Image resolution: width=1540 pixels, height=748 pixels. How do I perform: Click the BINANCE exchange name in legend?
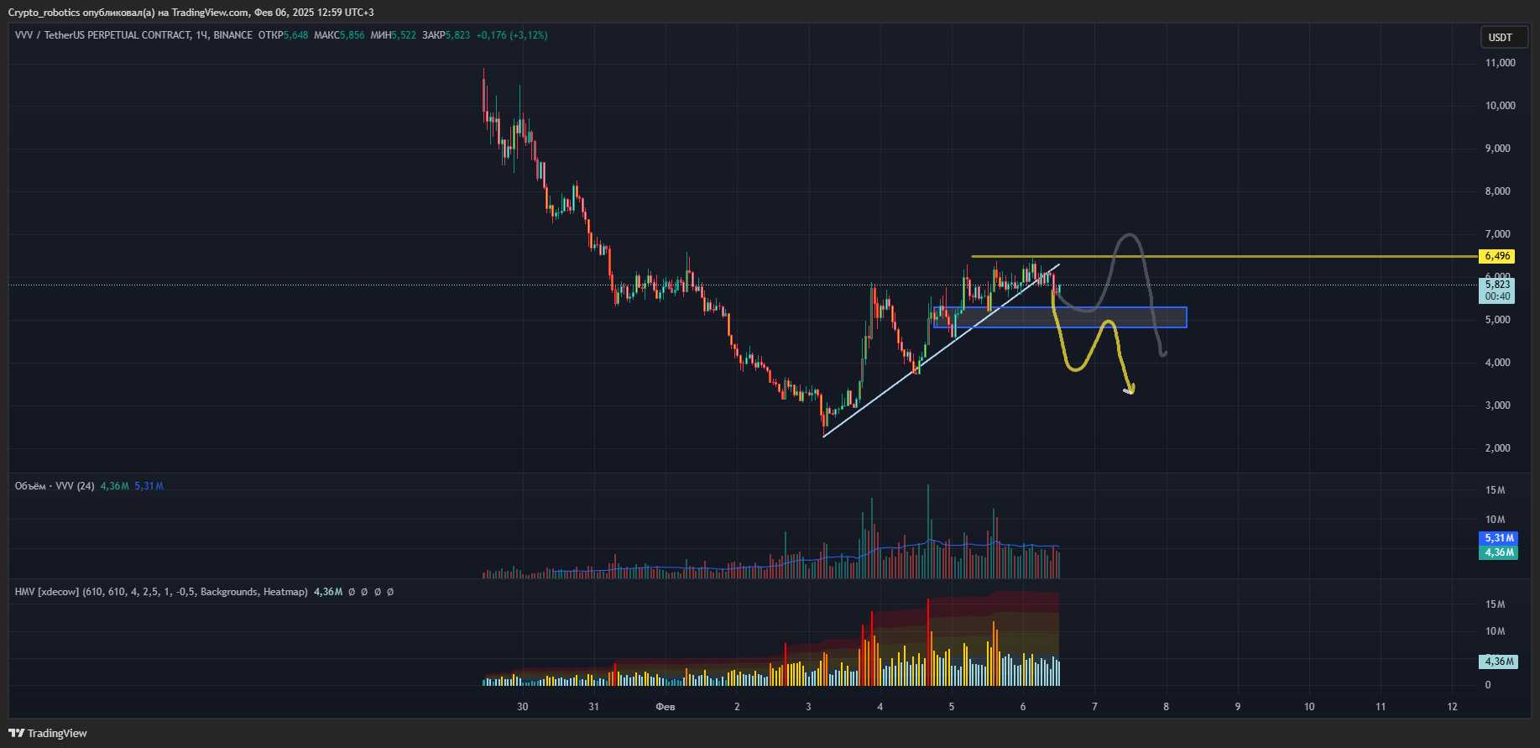232,35
